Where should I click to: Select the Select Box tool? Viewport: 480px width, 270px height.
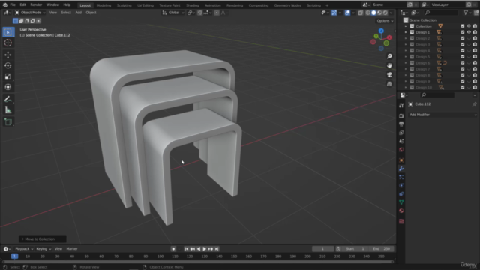pyautogui.click(x=8, y=32)
